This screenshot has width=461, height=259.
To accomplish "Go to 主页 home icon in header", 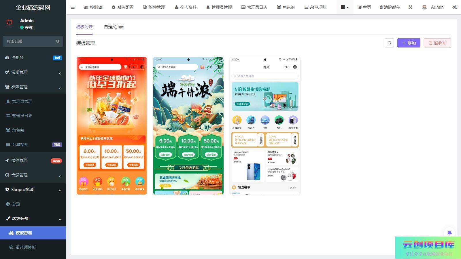I will click(x=364, y=7).
